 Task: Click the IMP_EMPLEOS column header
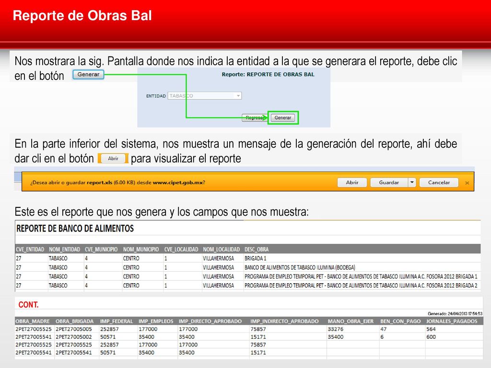[x=156, y=322]
